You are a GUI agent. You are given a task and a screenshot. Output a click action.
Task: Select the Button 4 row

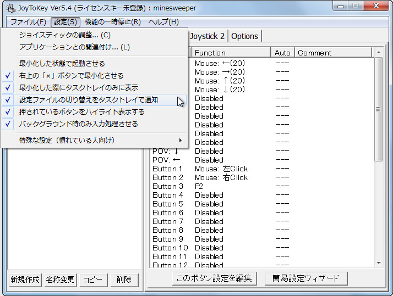(x=262, y=195)
